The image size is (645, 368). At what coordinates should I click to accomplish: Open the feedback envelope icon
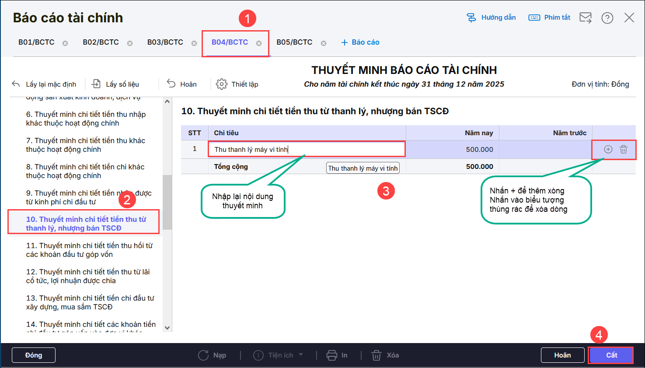(x=585, y=18)
